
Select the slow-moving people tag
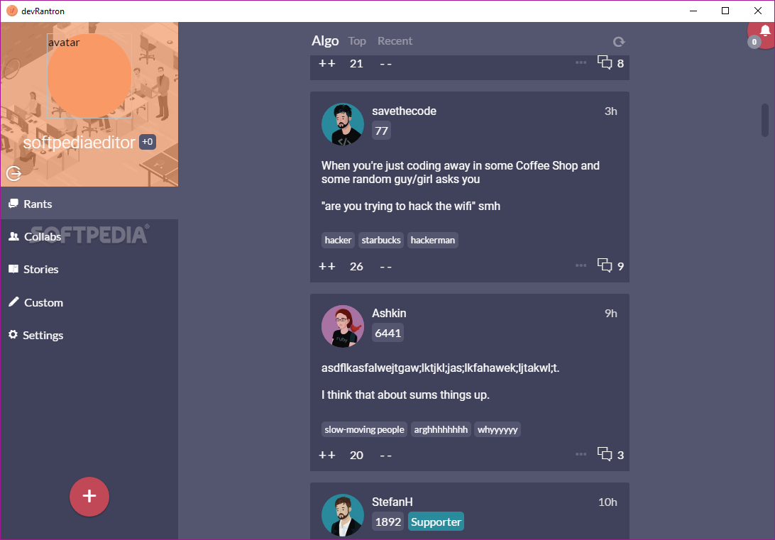click(x=364, y=429)
